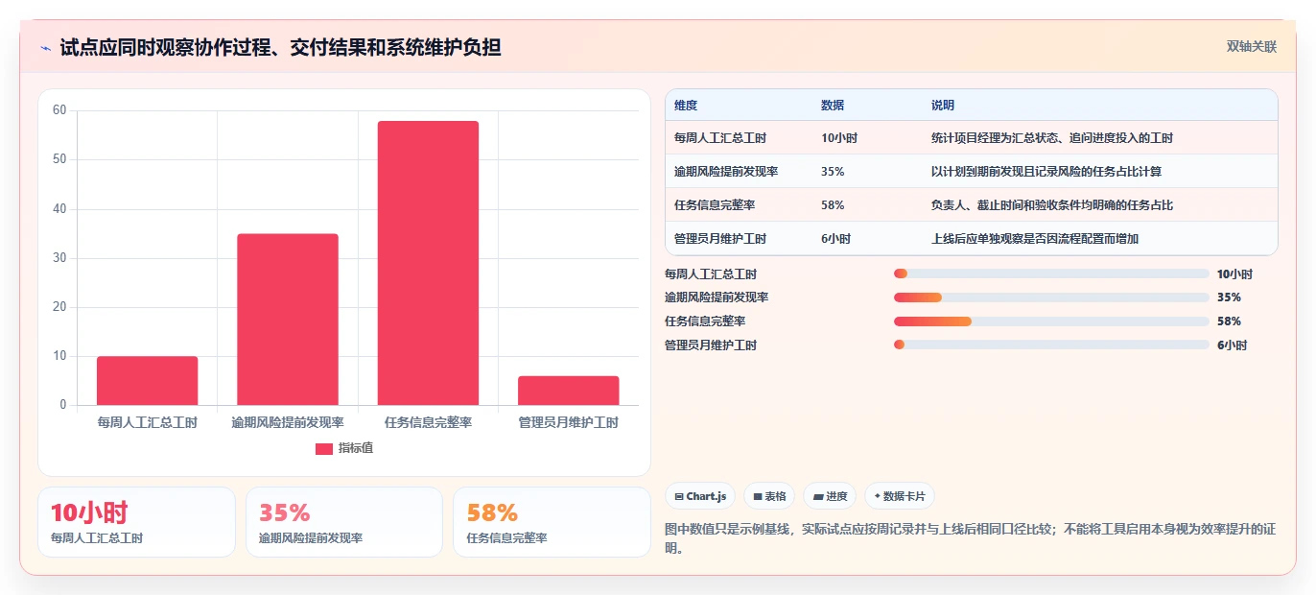Click the description 以计划到期前发现且记录风险的任务占比计算
Viewport: 1316px width, 595px height.
(x=1046, y=172)
